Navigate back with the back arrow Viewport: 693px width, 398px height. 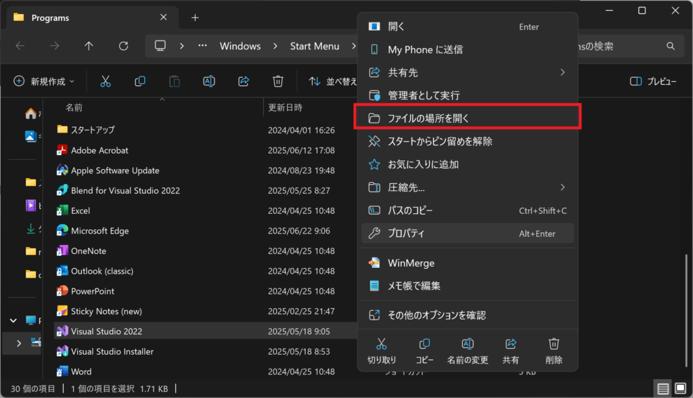(20, 46)
